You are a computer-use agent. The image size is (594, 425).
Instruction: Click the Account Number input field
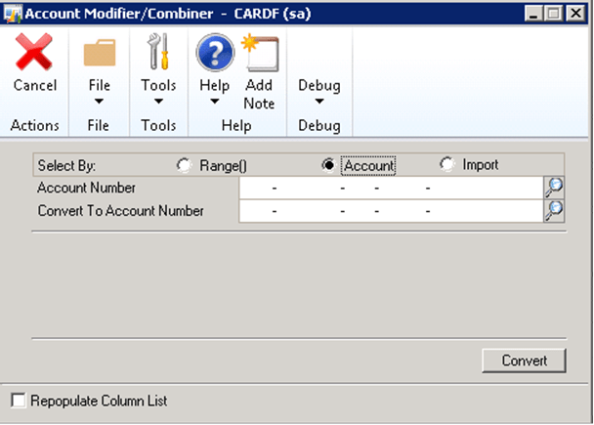click(391, 188)
